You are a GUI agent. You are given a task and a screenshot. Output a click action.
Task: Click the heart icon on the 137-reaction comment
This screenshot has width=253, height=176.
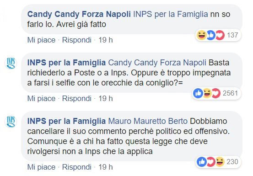220,35
